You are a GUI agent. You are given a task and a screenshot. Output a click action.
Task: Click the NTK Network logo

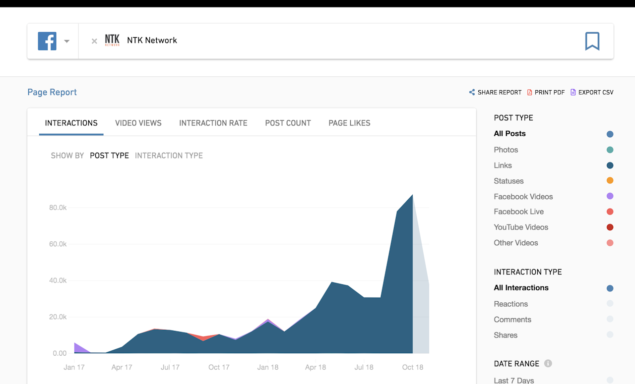point(112,41)
